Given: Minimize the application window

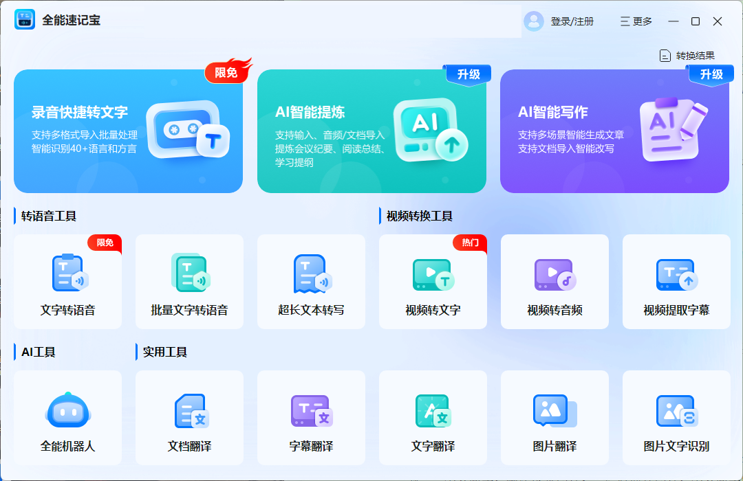Looking at the screenshot, I should pos(674,21).
